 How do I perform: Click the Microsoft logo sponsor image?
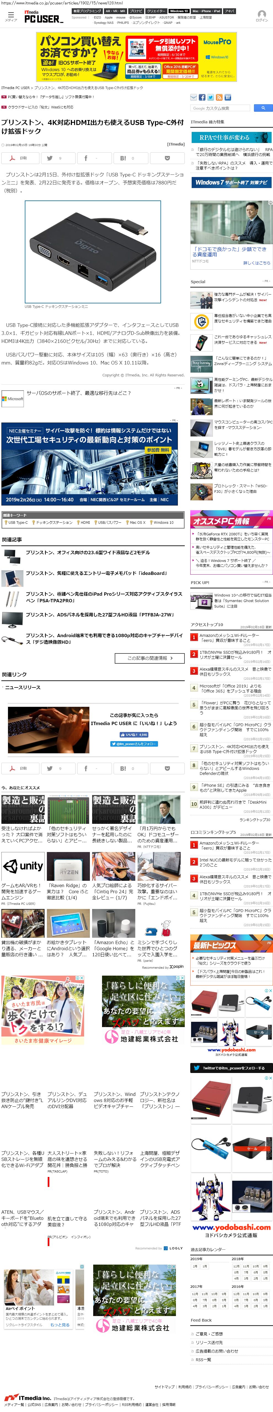(x=12, y=398)
